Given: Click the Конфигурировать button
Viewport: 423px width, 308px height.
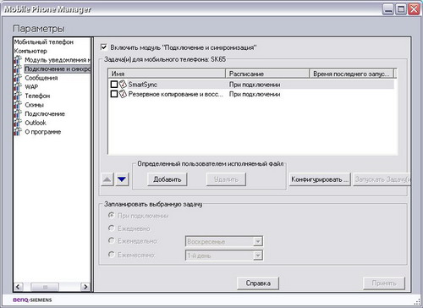Looking at the screenshot, I should [320, 179].
